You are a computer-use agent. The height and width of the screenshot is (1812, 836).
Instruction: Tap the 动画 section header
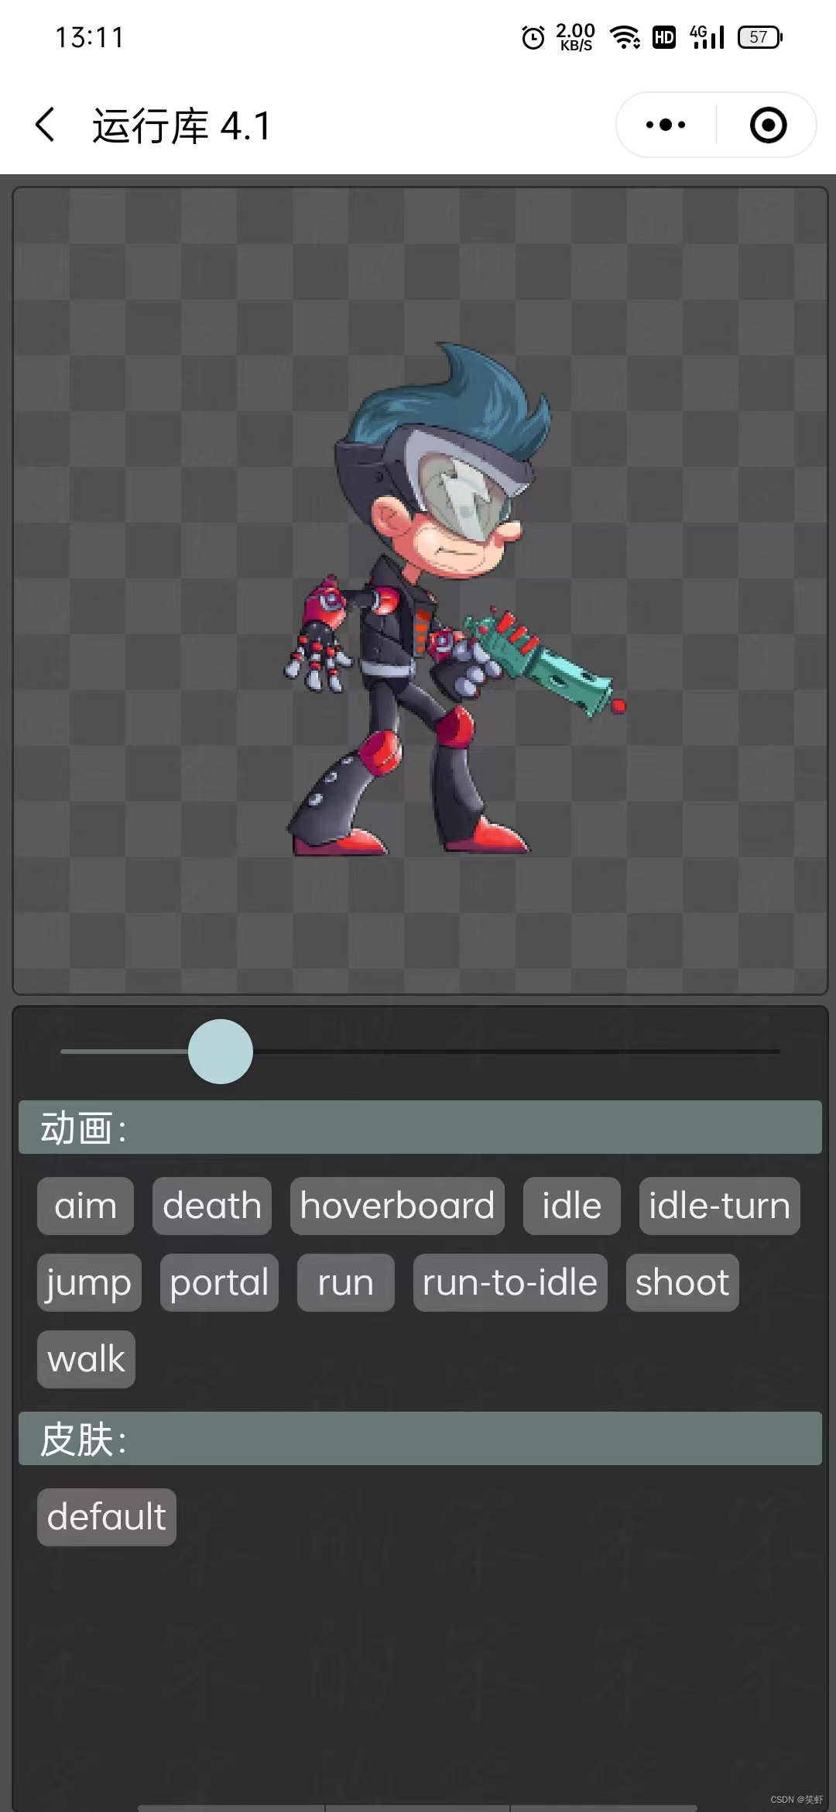pos(420,1127)
